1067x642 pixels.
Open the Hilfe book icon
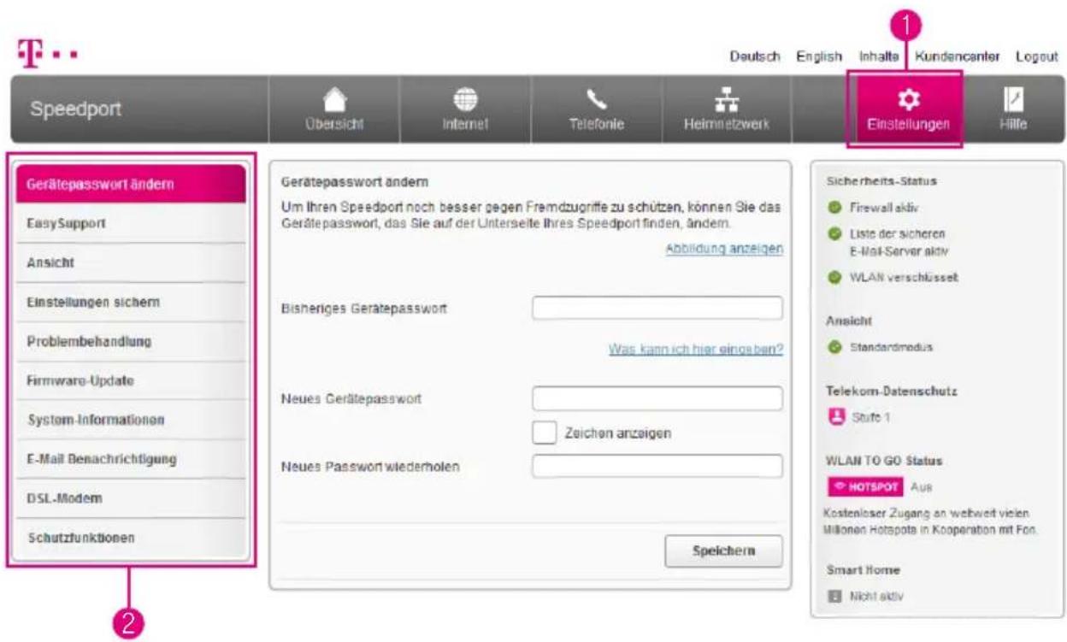click(1015, 101)
